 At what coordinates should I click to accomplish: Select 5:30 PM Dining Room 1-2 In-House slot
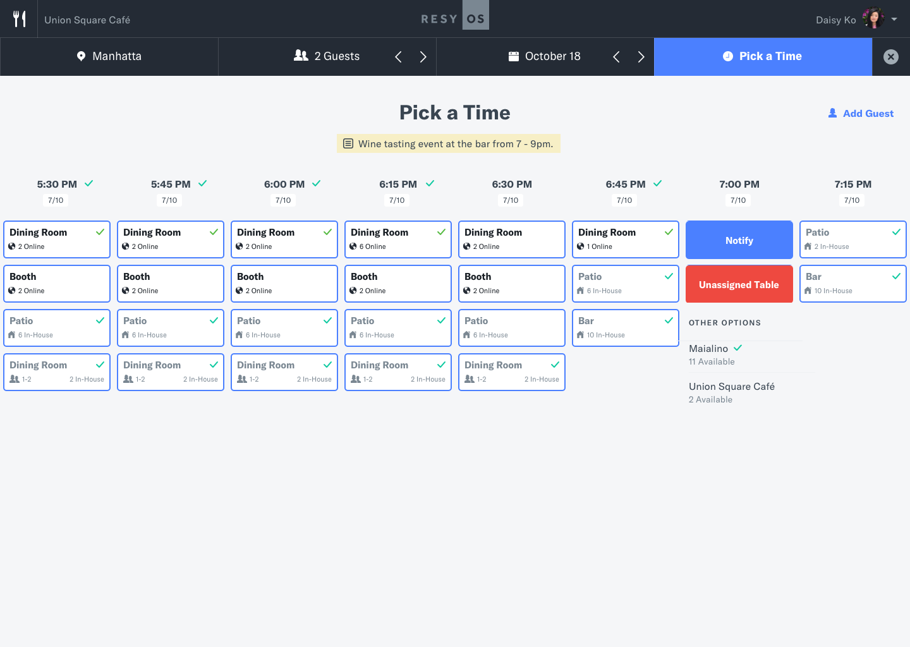tap(57, 372)
